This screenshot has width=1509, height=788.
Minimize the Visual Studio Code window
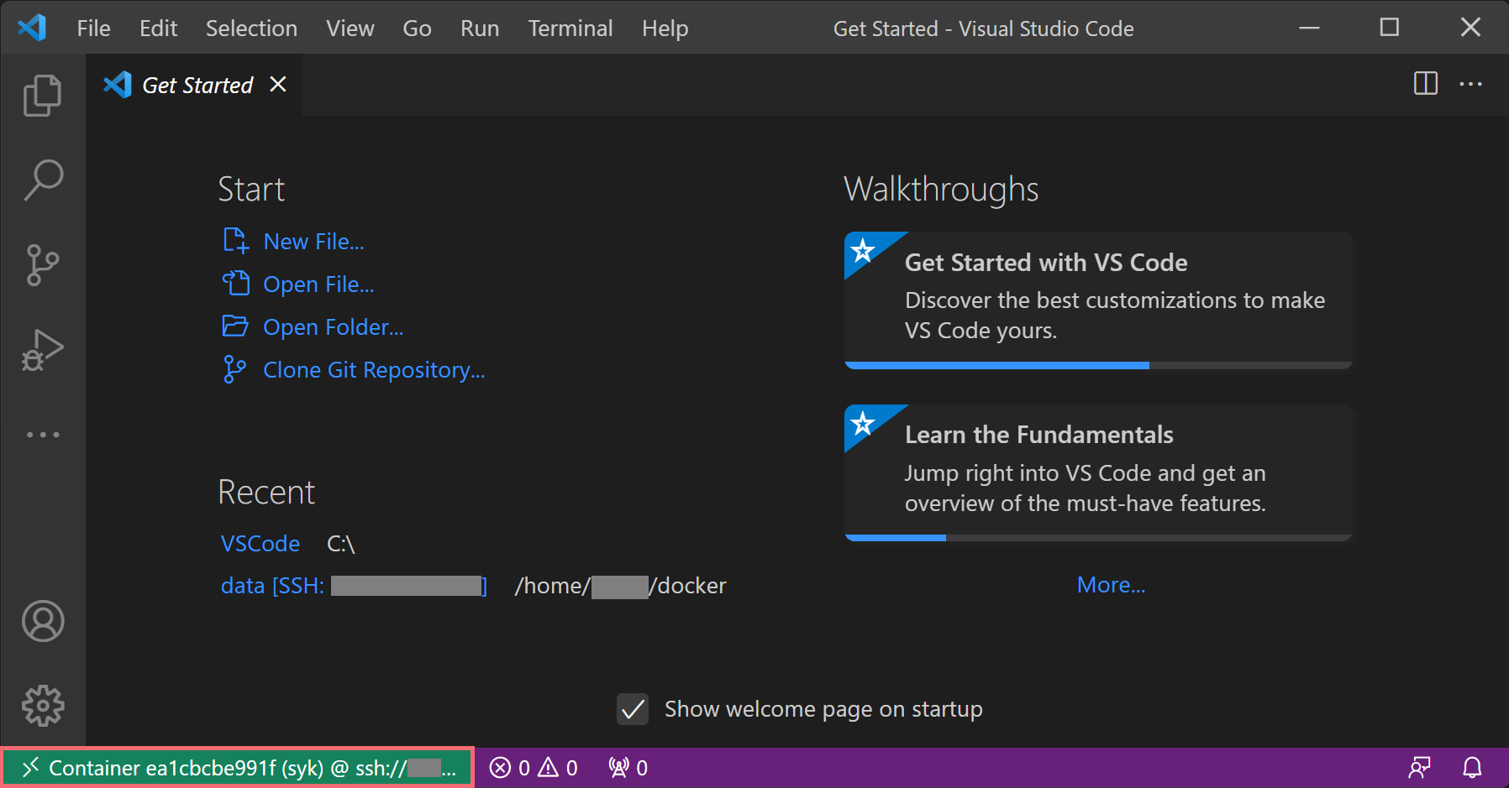coord(1309,28)
